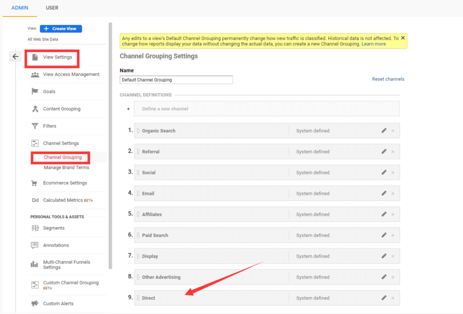Click the Custom Alerts megaphone icon
The width and height of the screenshot is (463, 314).
pos(35,304)
